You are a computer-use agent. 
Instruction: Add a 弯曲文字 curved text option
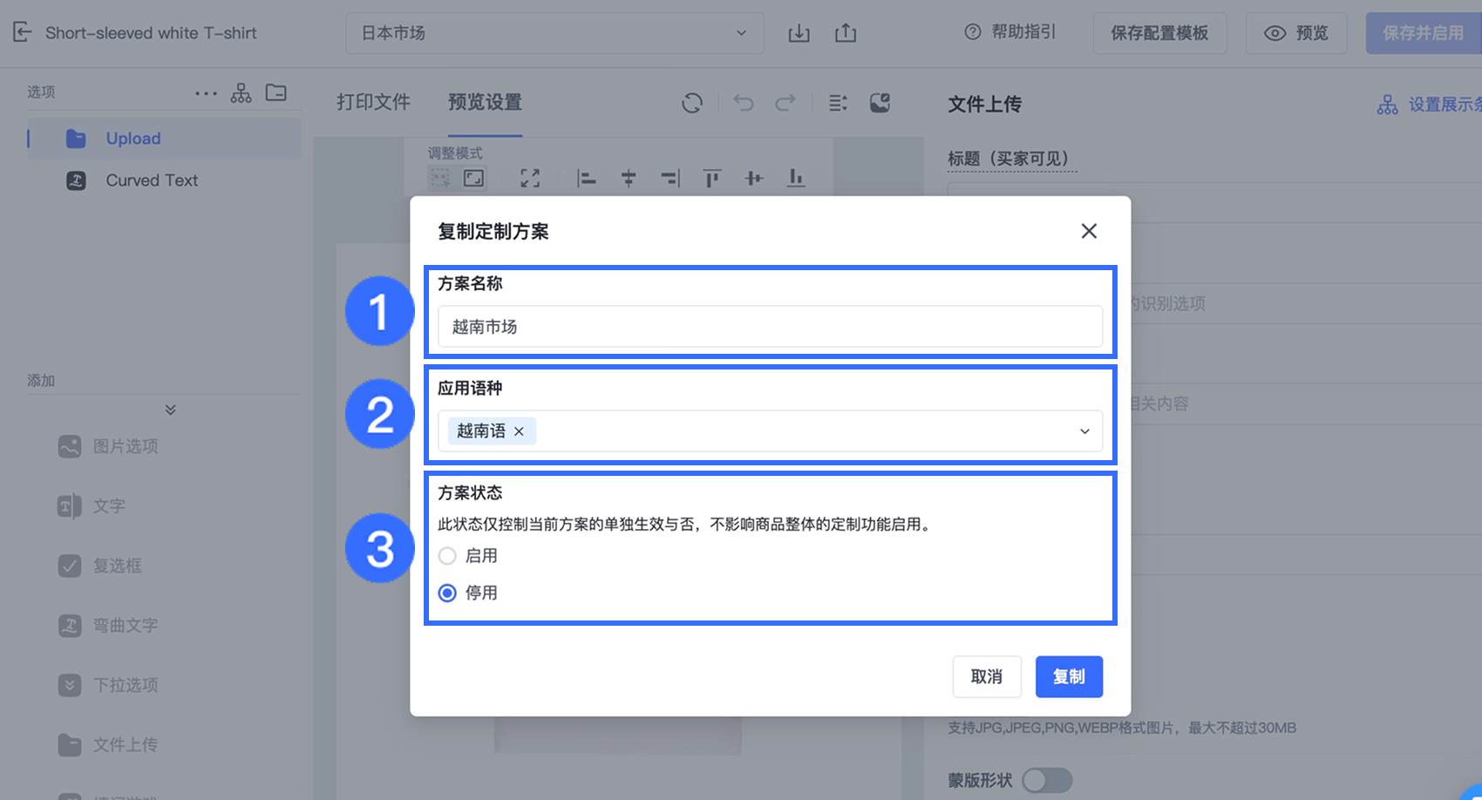[x=109, y=626]
